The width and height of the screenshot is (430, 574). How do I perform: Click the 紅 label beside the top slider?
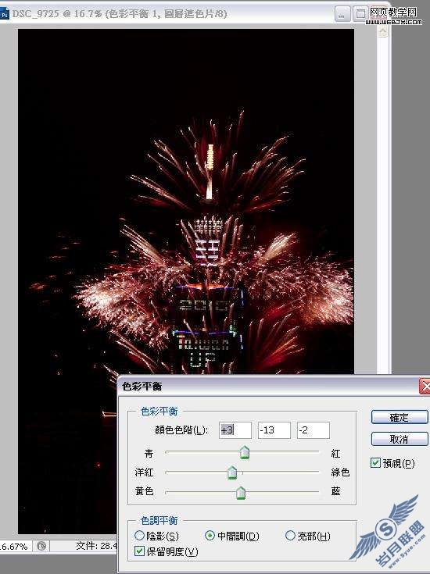click(335, 453)
